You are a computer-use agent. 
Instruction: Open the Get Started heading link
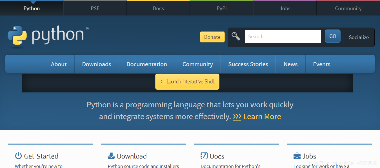tap(41, 156)
